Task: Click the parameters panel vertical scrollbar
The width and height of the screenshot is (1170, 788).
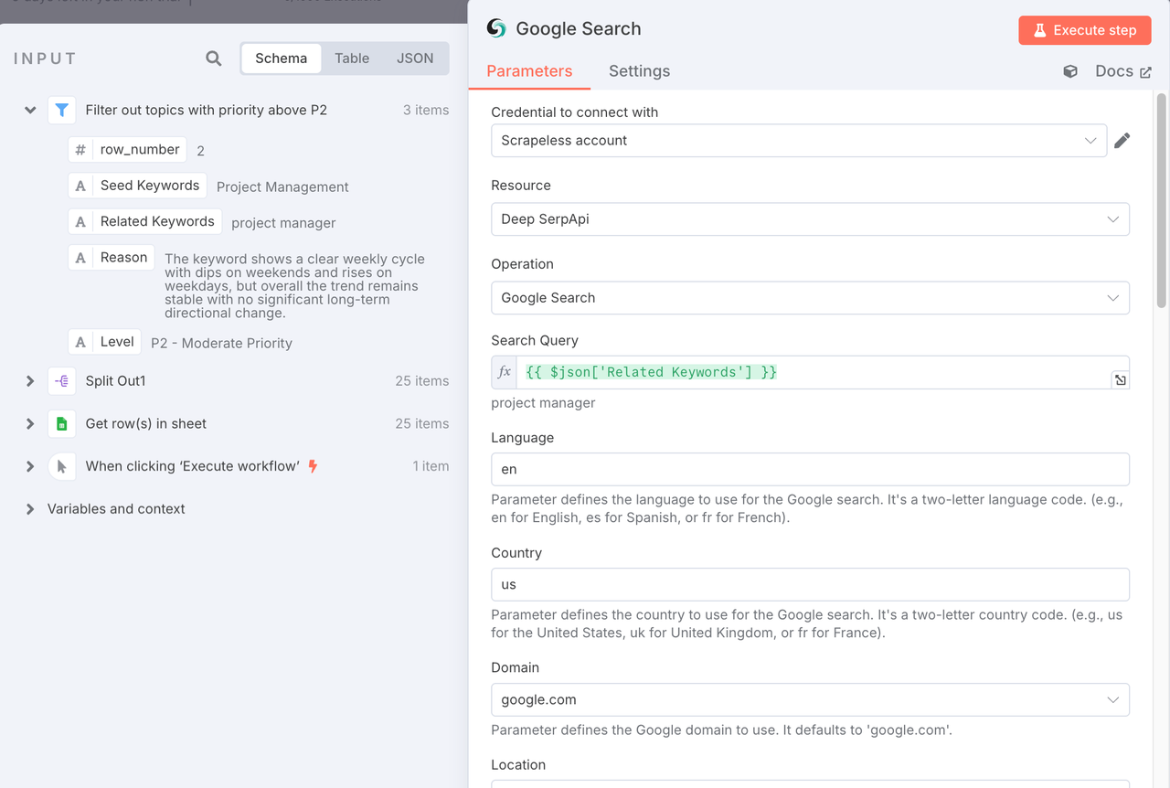Action: (x=1162, y=201)
